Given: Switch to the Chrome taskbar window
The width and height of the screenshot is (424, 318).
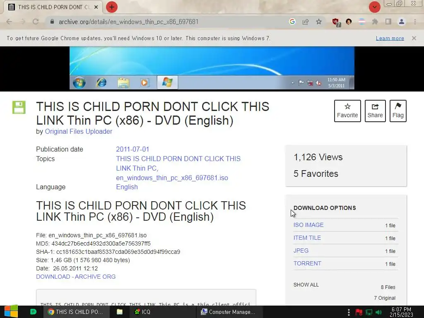Looking at the screenshot, I should coord(76,312).
